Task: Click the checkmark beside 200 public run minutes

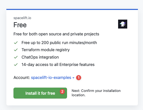Action: click(16, 43)
